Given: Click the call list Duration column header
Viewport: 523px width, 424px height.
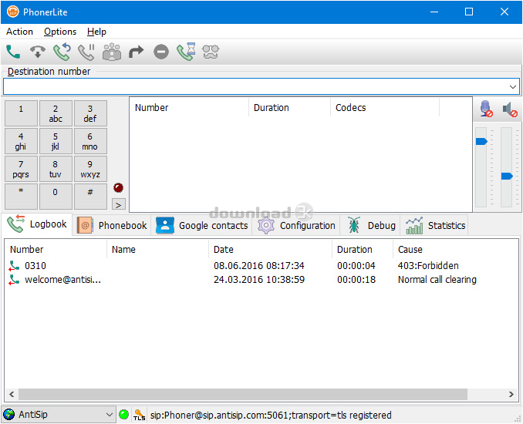Looking at the screenshot, I should click(289, 108).
